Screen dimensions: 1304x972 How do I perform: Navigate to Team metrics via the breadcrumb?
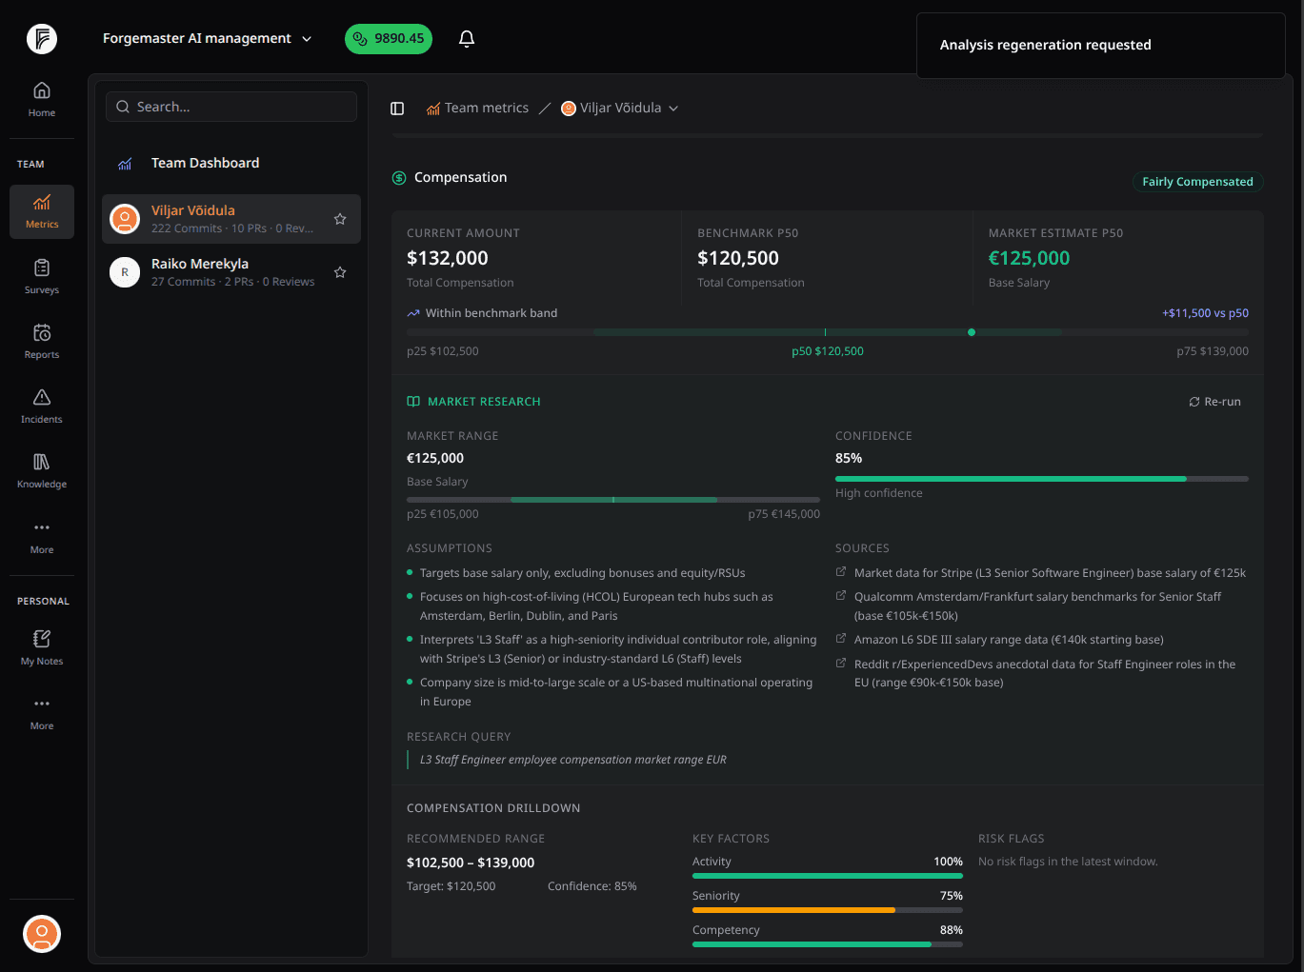(486, 108)
